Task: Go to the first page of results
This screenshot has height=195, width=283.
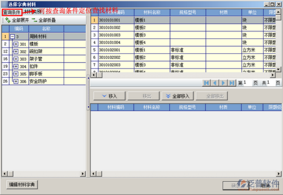Action: tap(206, 83)
